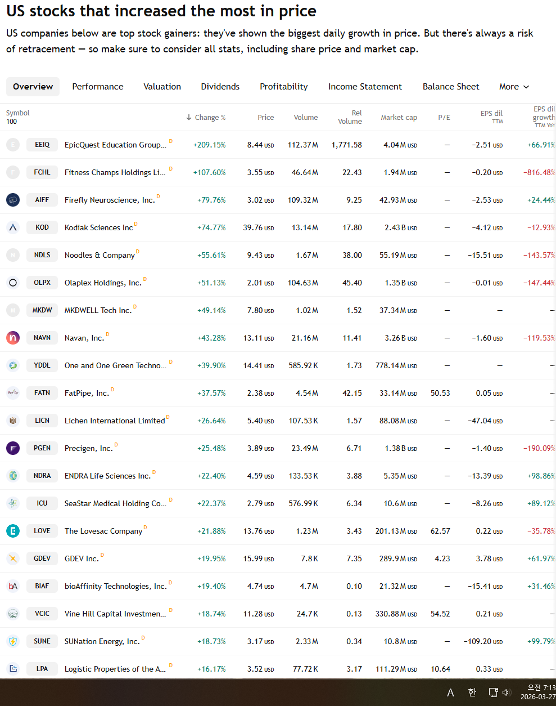
Task: Click the Kodiak Sciences KOD logo
Action: (x=13, y=227)
